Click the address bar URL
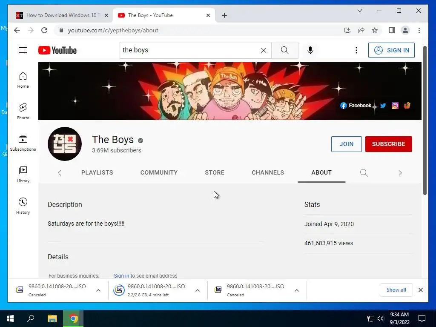The image size is (436, 327). point(113,30)
